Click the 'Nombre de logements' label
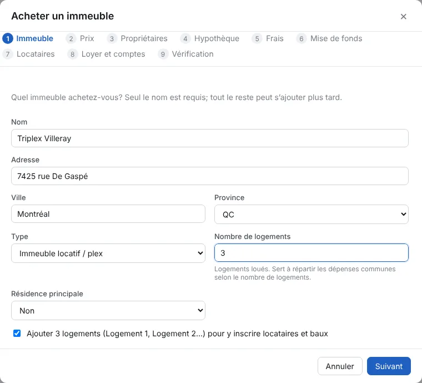This screenshot has width=422, height=383. pyautogui.click(x=253, y=236)
